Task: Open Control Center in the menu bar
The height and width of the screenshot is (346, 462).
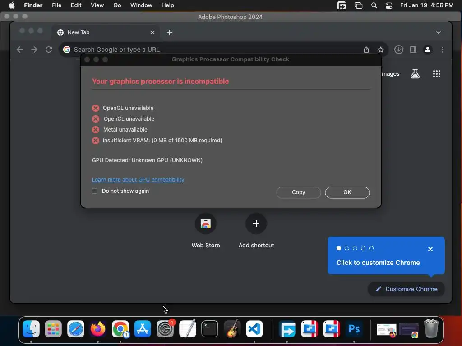Action: pyautogui.click(x=389, y=5)
